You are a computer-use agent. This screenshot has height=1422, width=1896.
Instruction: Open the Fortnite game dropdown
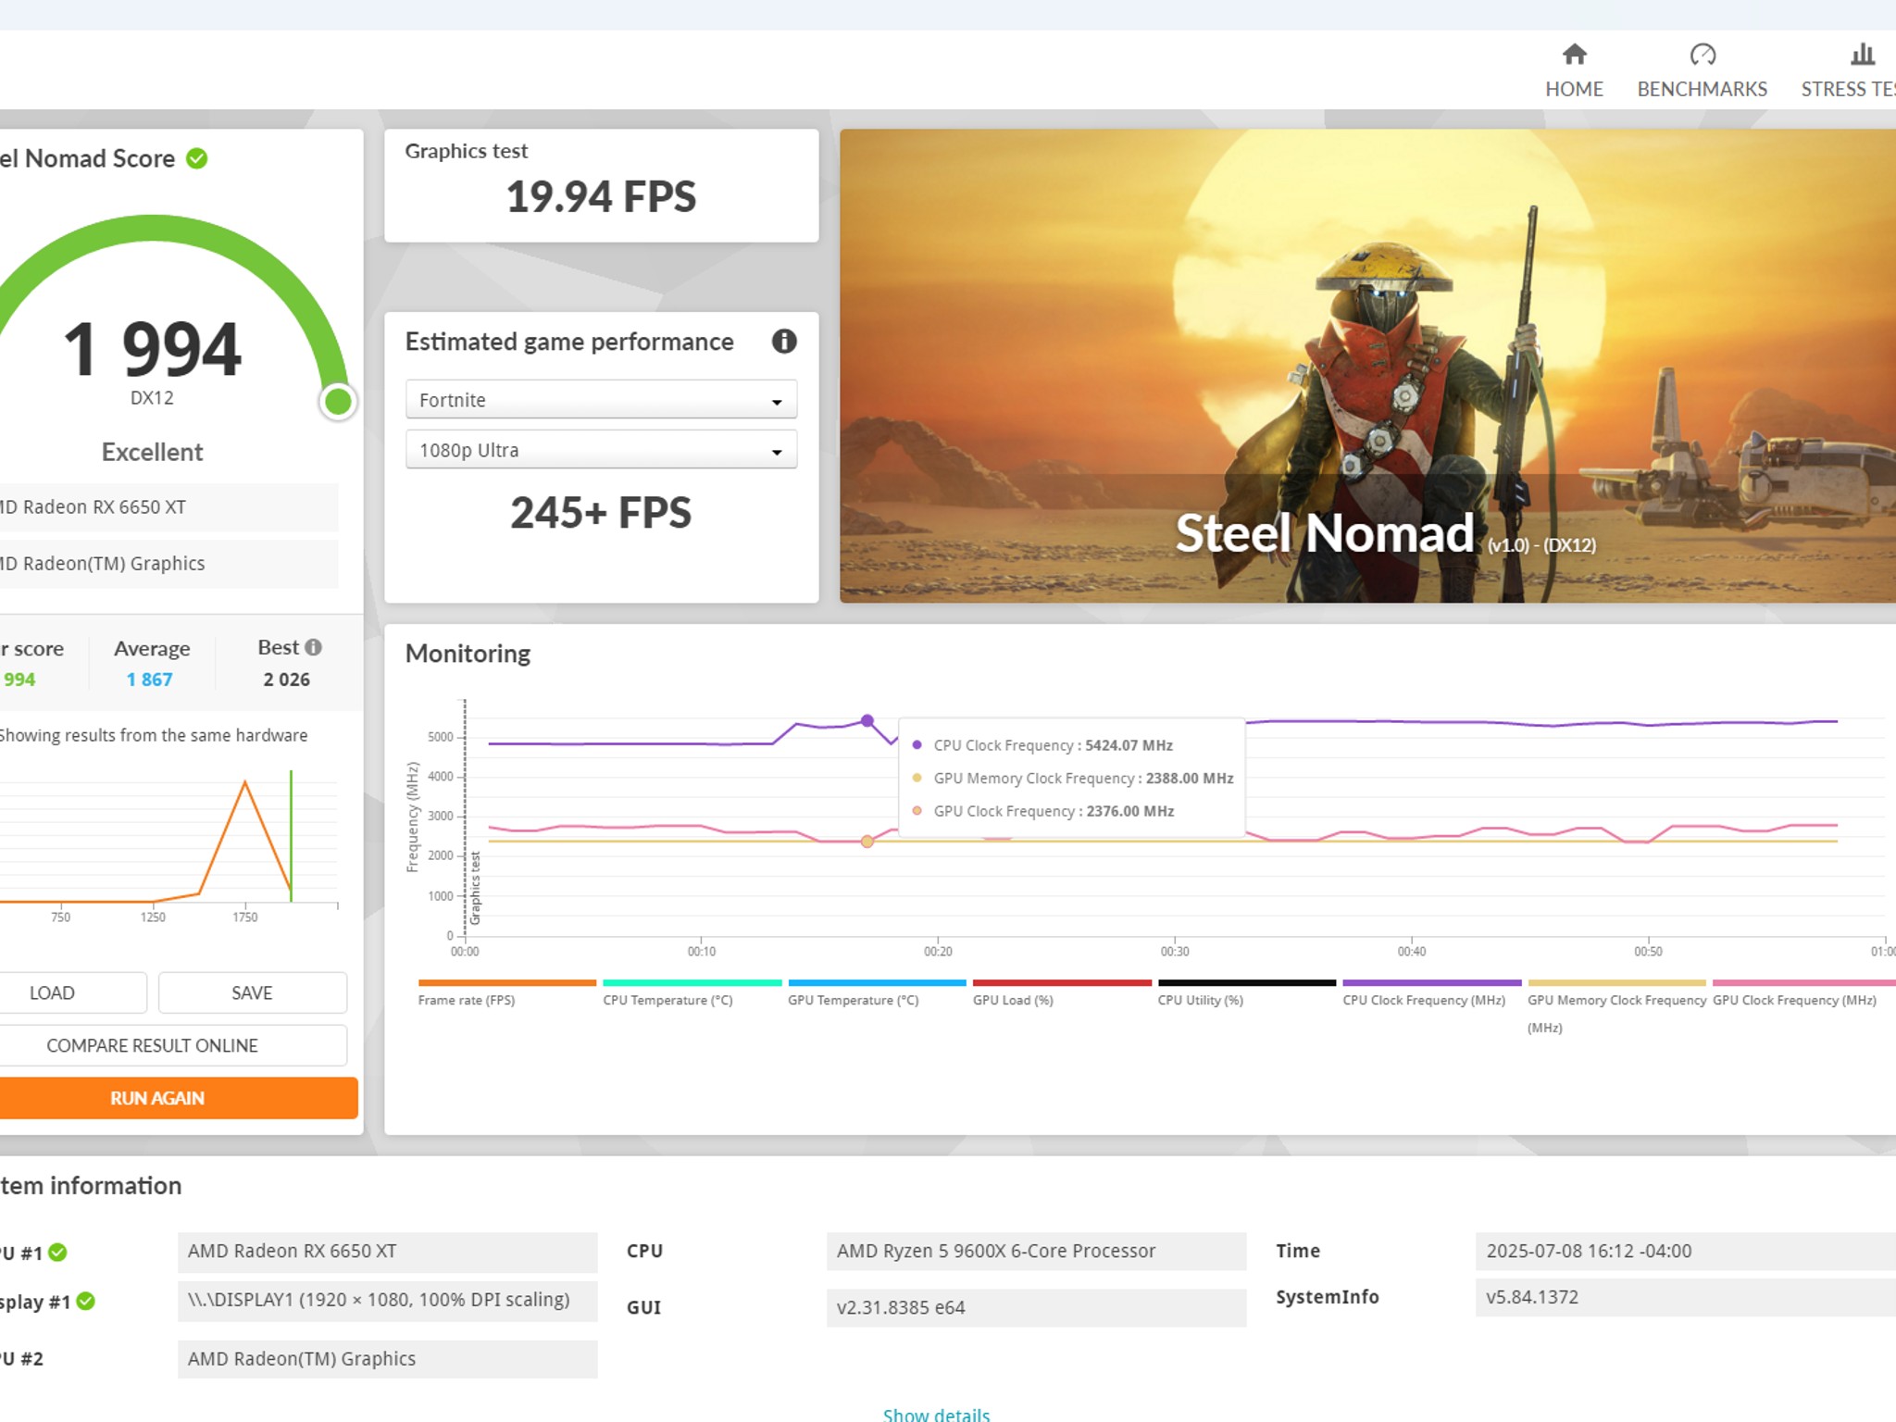tap(601, 400)
